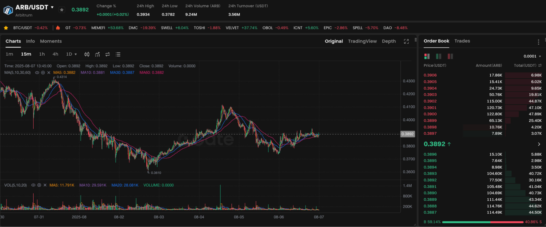Switch to the Depth chart view

click(389, 41)
